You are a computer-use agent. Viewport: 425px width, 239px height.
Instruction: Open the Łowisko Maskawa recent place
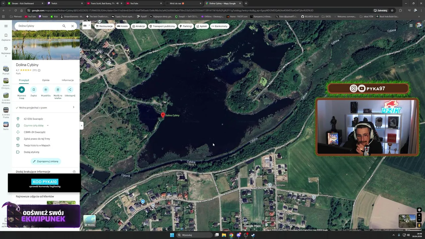tap(6, 98)
